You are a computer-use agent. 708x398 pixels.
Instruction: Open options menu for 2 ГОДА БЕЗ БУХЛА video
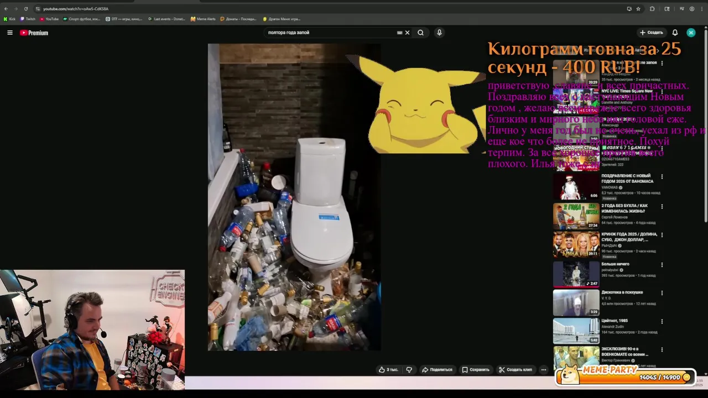click(x=662, y=207)
